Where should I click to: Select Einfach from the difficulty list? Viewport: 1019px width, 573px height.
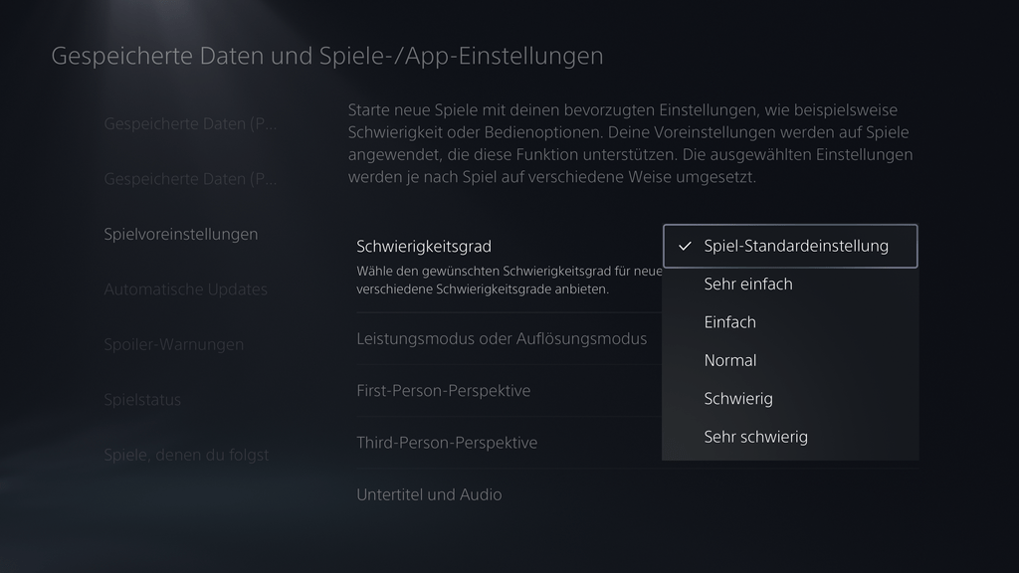coord(790,322)
